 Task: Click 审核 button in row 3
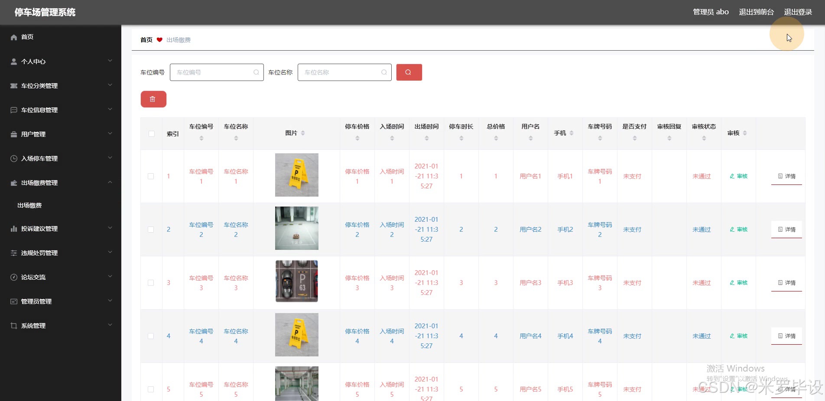739,283
